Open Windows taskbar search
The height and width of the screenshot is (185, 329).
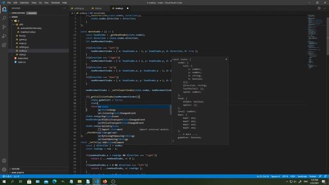(12, 181)
